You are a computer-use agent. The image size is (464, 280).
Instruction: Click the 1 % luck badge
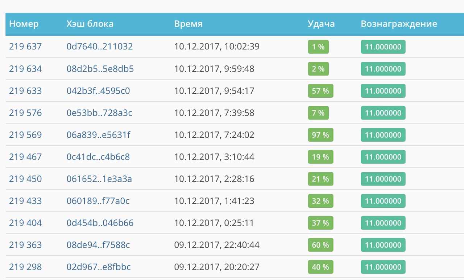318,47
